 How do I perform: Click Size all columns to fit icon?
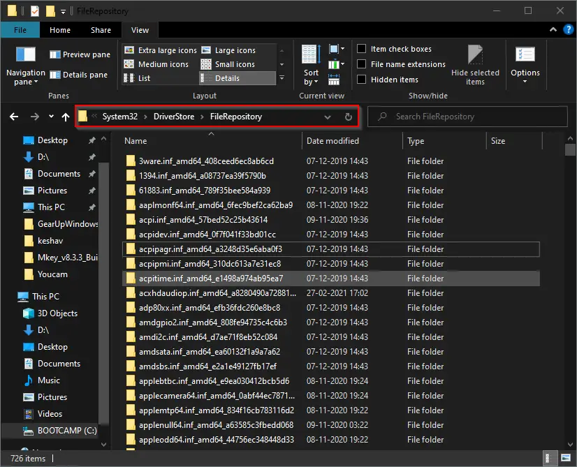pyautogui.click(x=334, y=80)
